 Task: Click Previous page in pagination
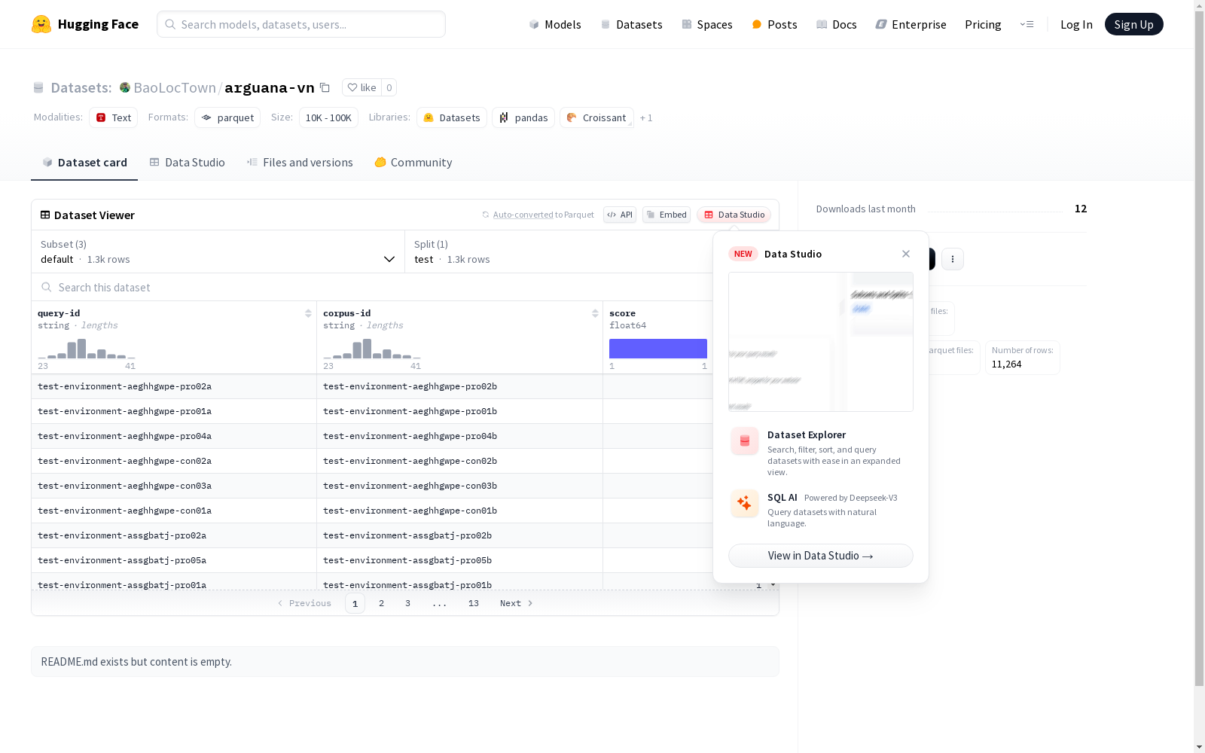pos(304,603)
